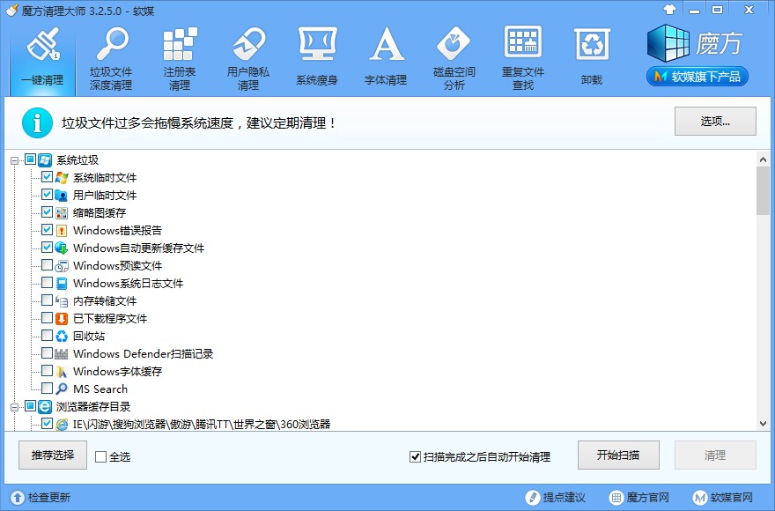Screen dimensions: 775x511
Task: Click the 开始扫描 button
Action: pos(616,455)
